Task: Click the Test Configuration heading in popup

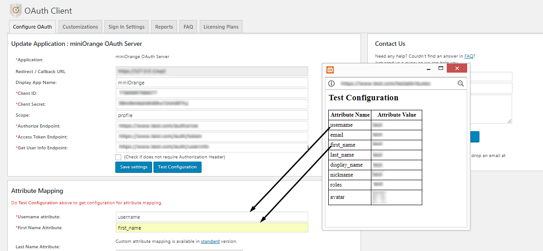Action: (364, 98)
